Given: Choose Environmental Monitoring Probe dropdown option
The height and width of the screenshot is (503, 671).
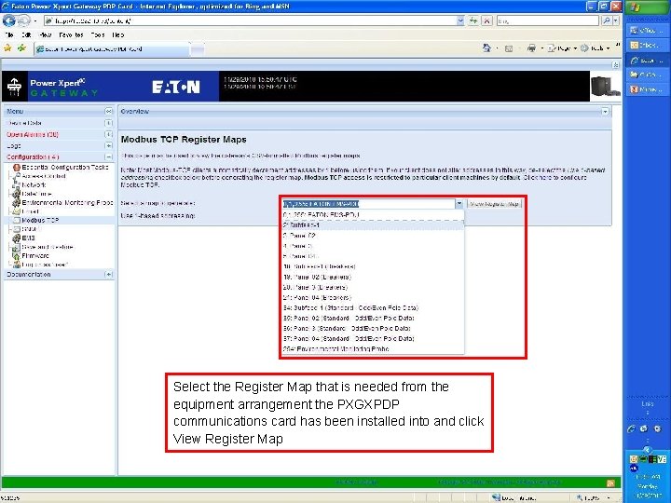Looking at the screenshot, I should coord(373,348).
